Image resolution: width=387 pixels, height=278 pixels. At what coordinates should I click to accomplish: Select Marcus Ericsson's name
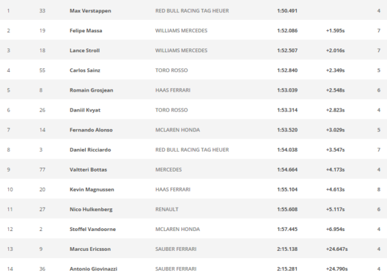point(89,249)
